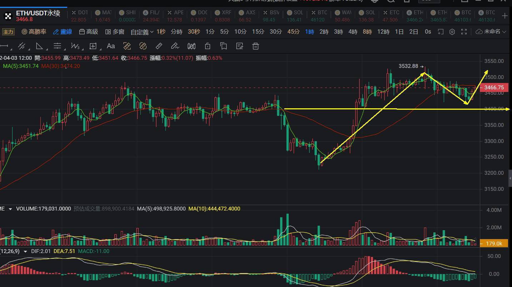
Task: Click the lock drawings icon
Action: 208,46
